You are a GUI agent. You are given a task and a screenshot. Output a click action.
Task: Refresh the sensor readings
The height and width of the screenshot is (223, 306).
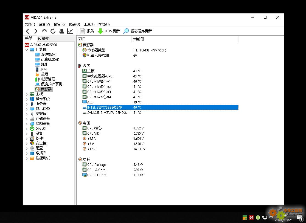[x=53, y=31]
